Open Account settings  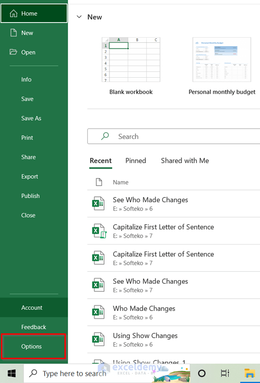coord(32,308)
